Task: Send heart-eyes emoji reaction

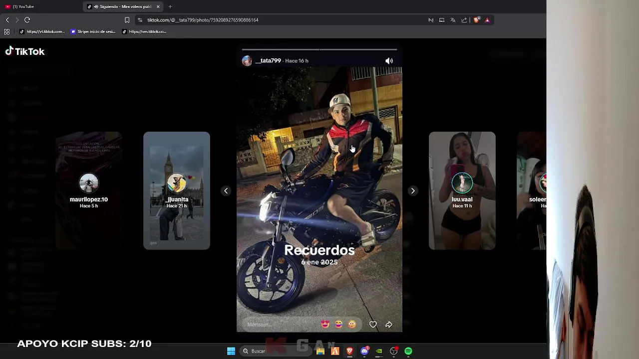Action: 325,325
